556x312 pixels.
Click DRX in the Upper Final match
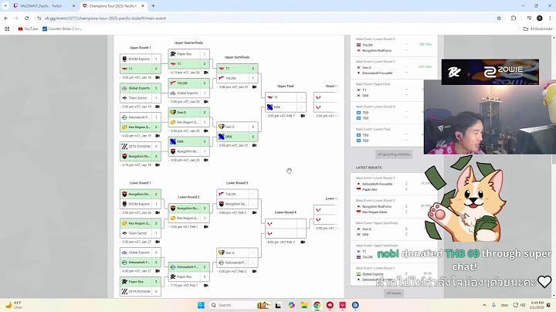(286, 107)
